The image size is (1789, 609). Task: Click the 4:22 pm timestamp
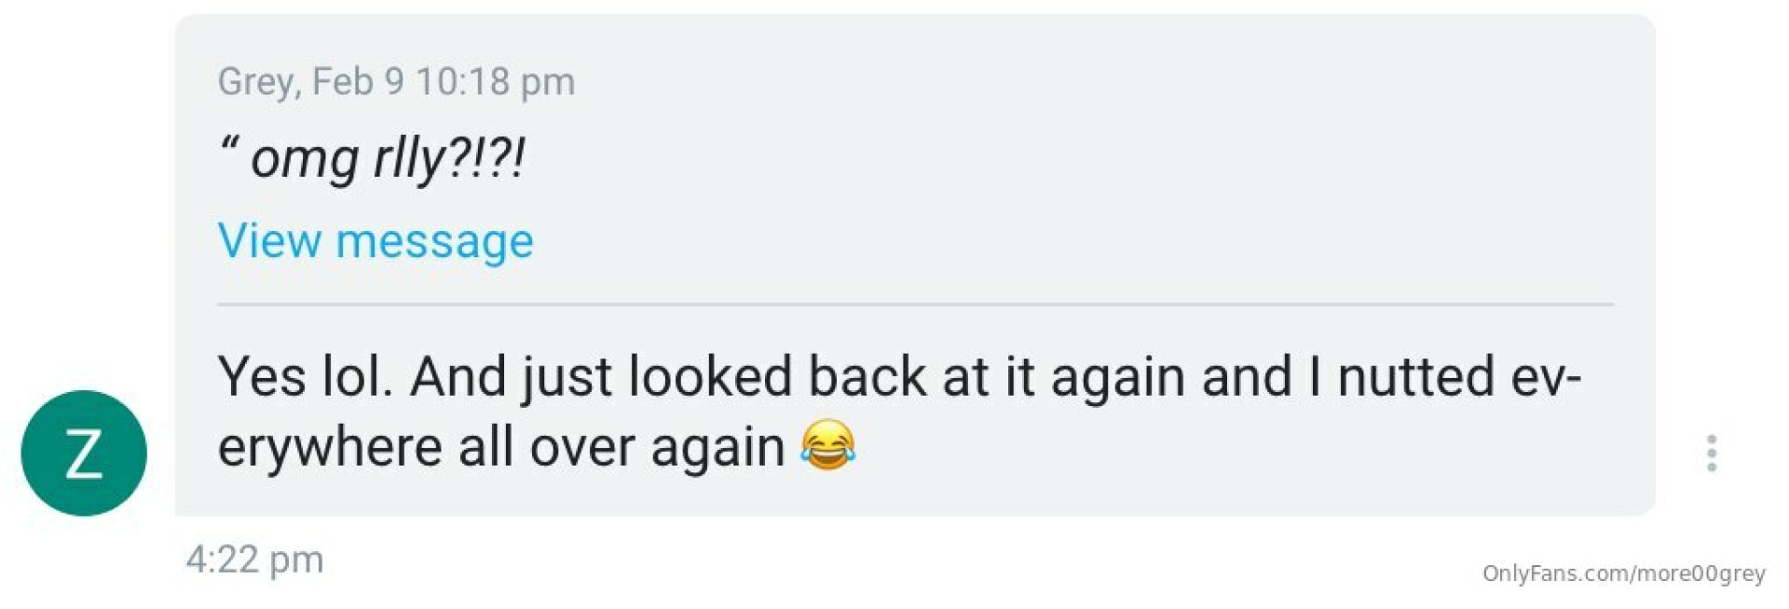[254, 560]
